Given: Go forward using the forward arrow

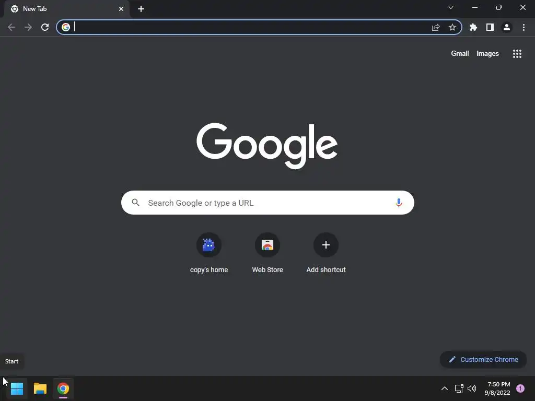Looking at the screenshot, I should point(28,27).
